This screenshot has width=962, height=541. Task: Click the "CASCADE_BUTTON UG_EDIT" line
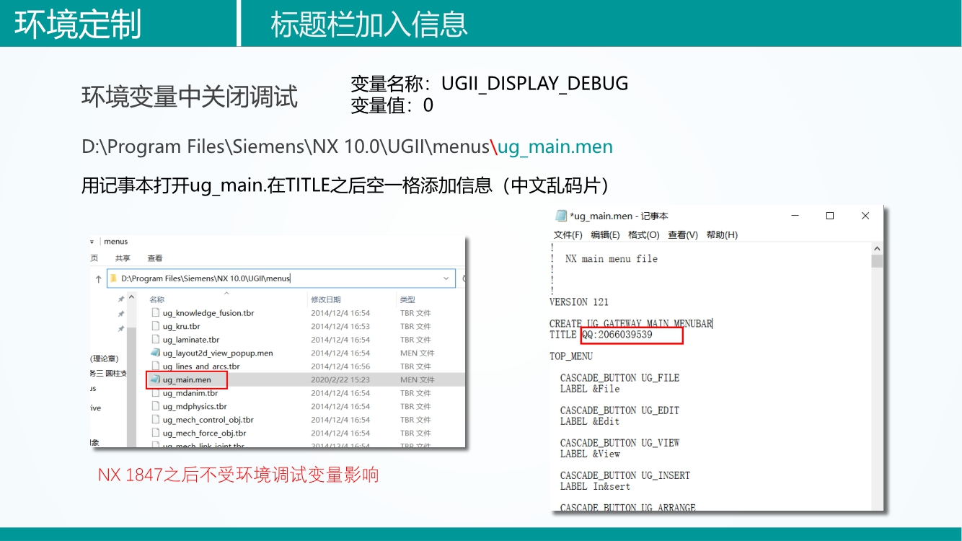620,410
